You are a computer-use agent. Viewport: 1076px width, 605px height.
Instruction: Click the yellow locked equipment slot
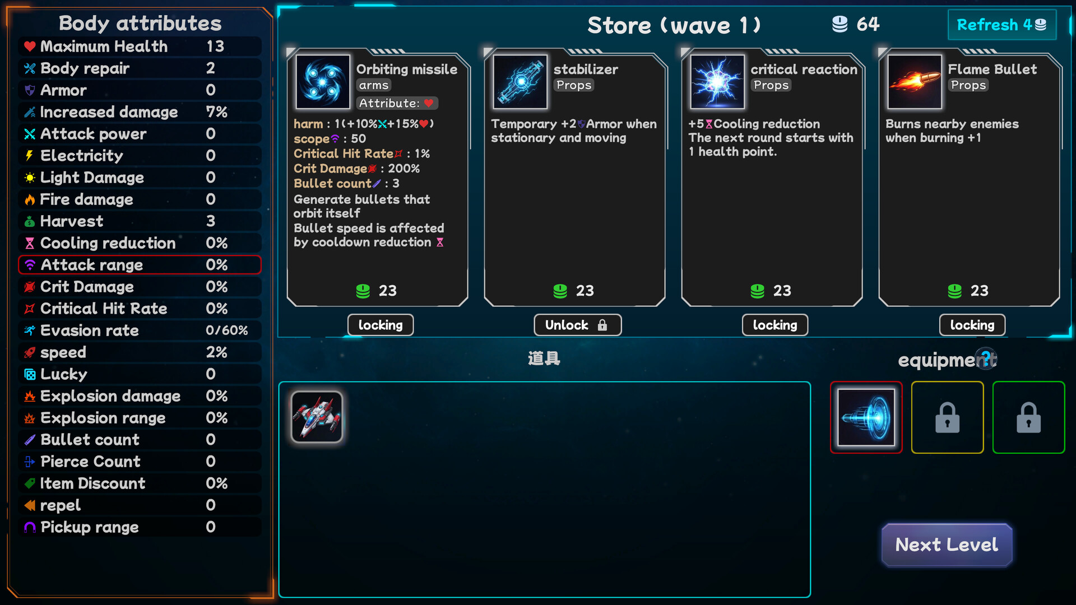(948, 417)
